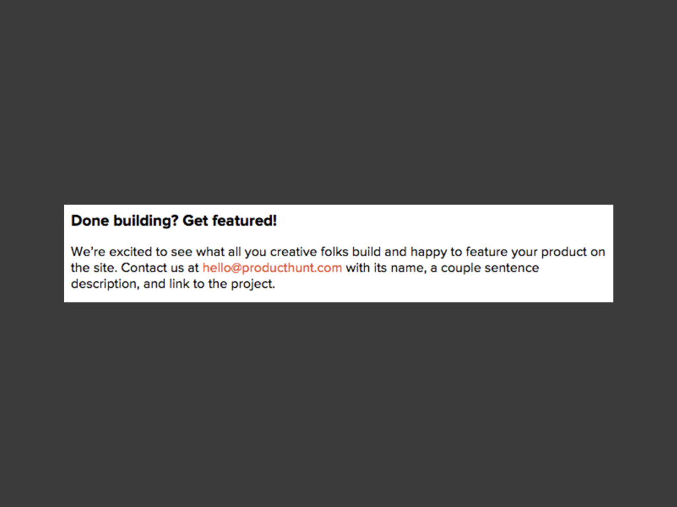Click the phrase "a couple sentence"
677x507 pixels.
coord(485,268)
